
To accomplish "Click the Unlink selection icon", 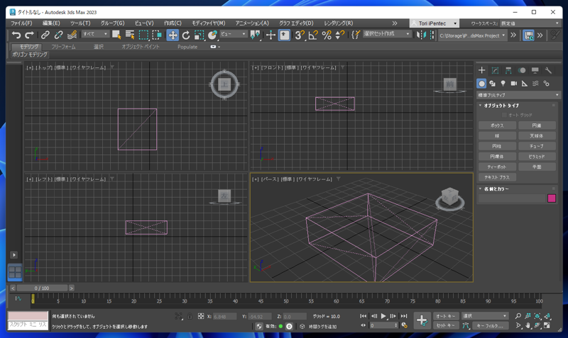I will 58,35.
